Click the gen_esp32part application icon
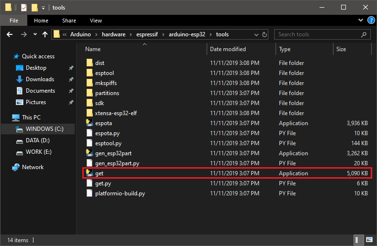 coord(89,153)
